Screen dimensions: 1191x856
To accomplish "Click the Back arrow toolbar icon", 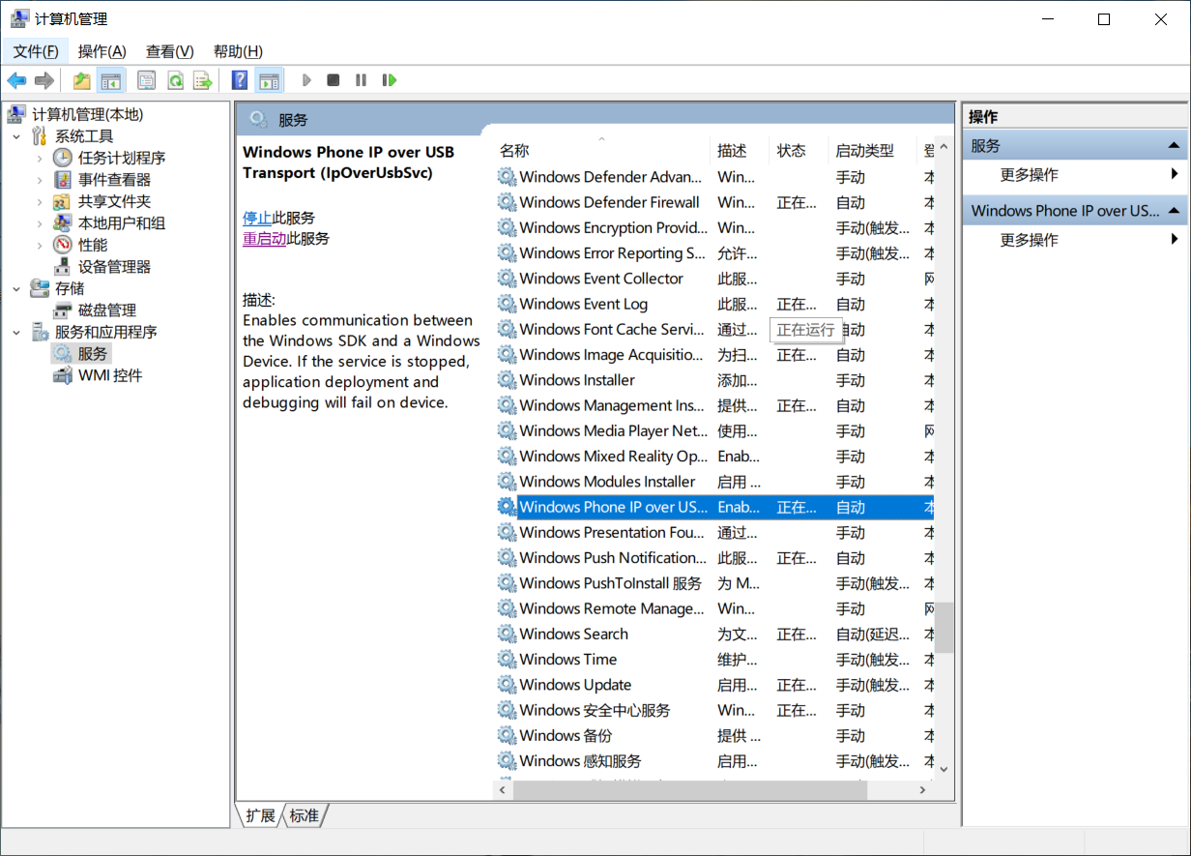I will [x=16, y=80].
